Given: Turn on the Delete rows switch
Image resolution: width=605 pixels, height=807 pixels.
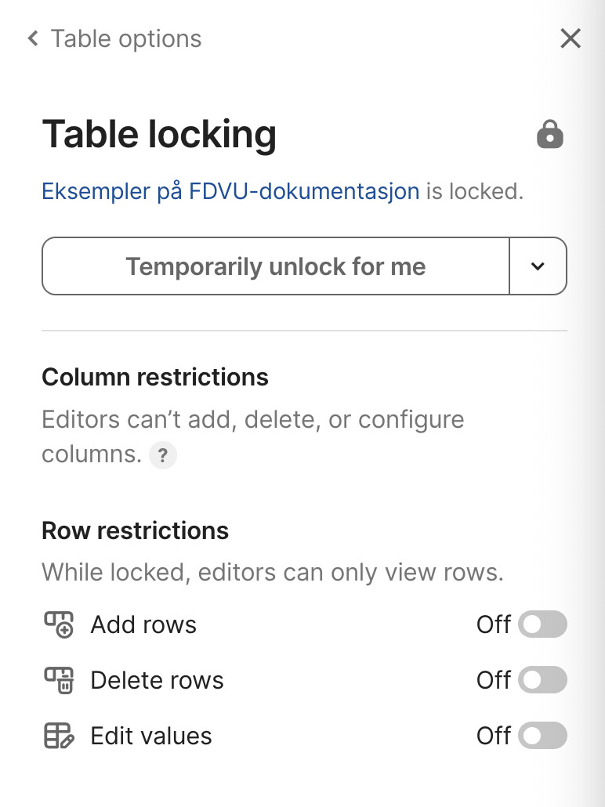Looking at the screenshot, I should [x=543, y=680].
